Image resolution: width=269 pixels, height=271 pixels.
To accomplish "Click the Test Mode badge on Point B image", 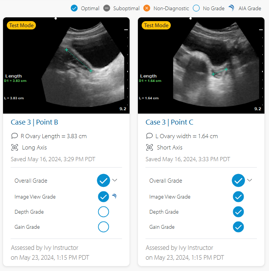I will [x=21, y=25].
